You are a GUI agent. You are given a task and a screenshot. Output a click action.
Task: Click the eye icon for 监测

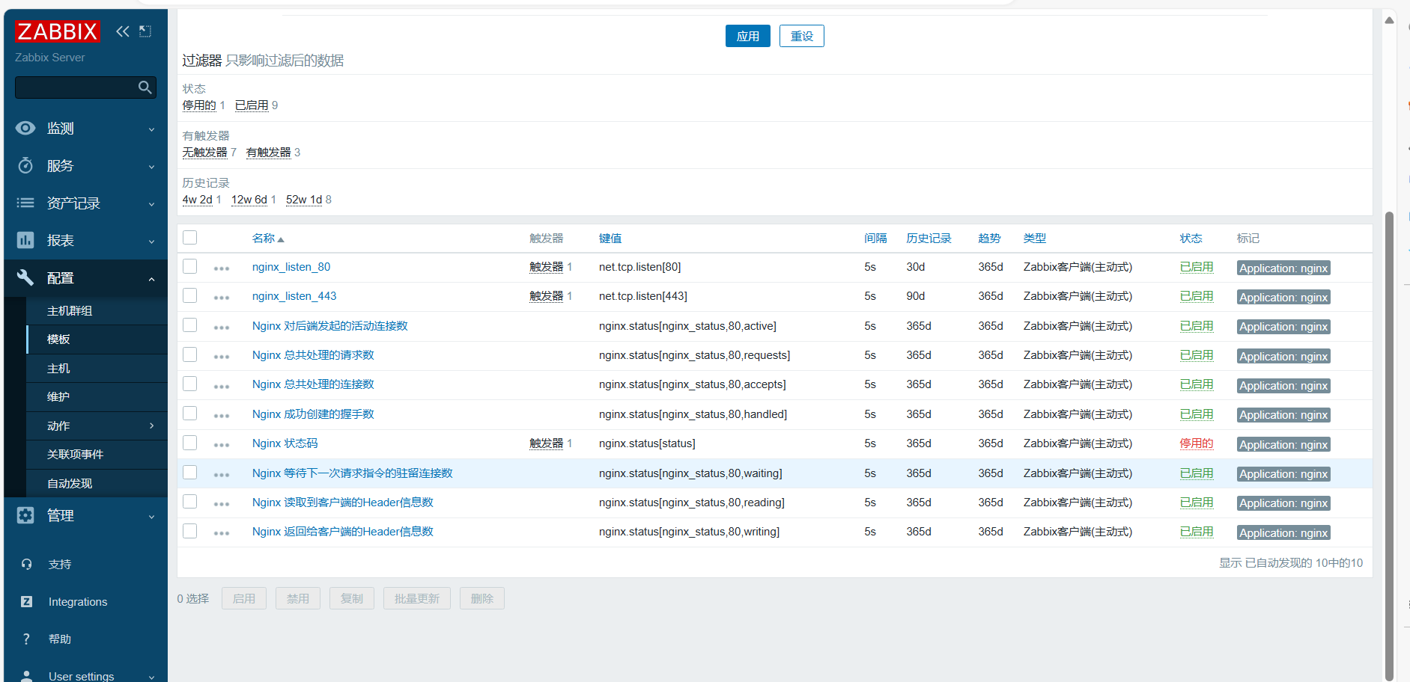click(x=25, y=128)
